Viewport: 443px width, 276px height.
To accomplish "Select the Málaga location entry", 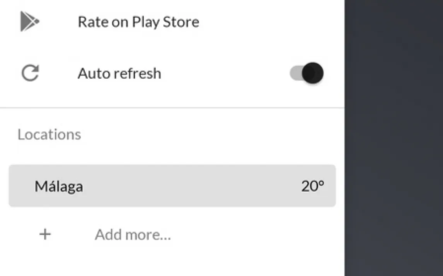I will click(x=172, y=186).
